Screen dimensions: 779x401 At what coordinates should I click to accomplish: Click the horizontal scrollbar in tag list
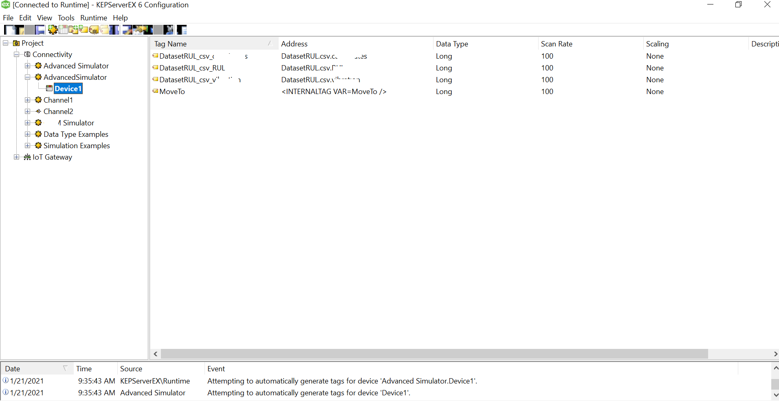tap(434, 354)
